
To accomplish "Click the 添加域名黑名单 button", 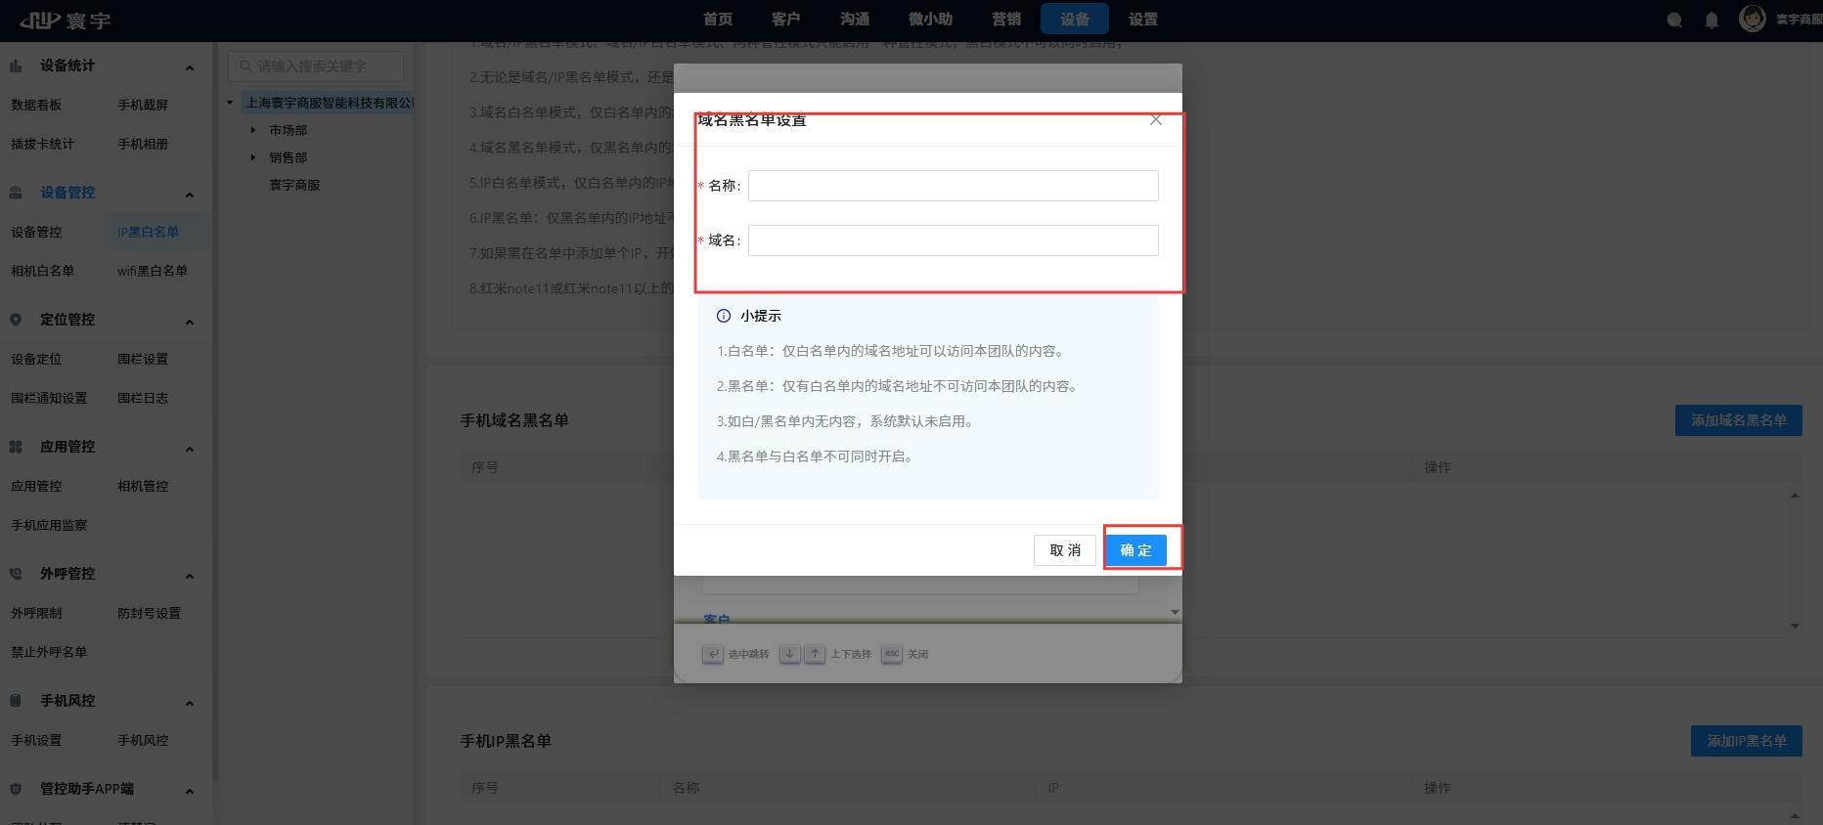I will coord(1738,420).
